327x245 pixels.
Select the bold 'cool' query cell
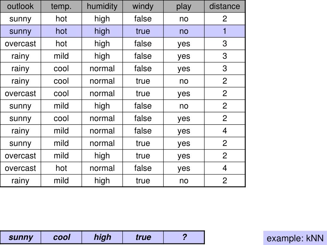point(61,237)
